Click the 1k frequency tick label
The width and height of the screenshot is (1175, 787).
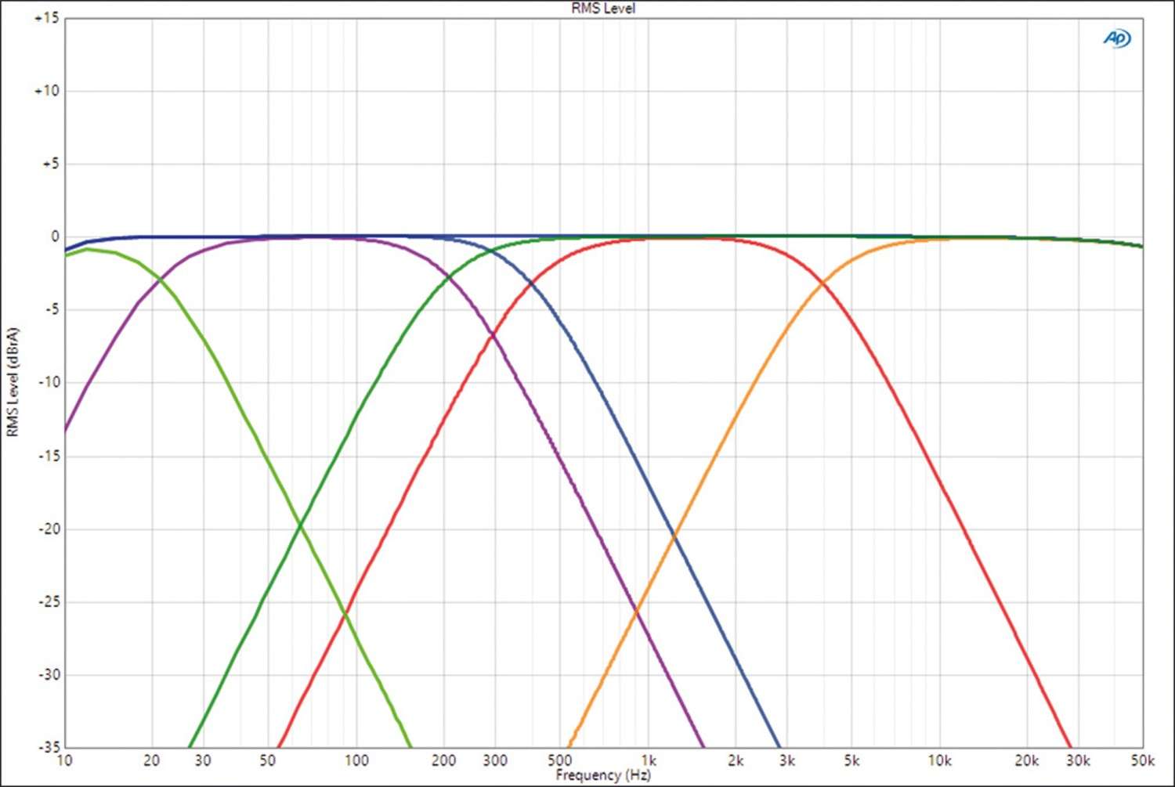coord(649,760)
